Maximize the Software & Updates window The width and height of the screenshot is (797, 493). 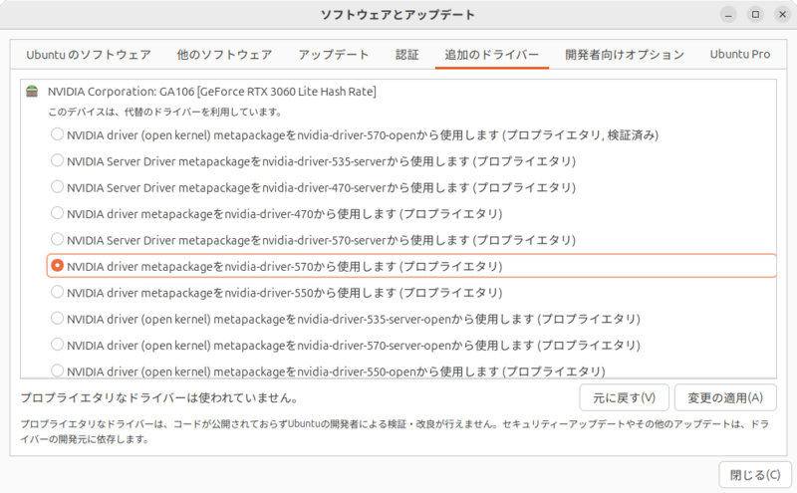(x=754, y=15)
